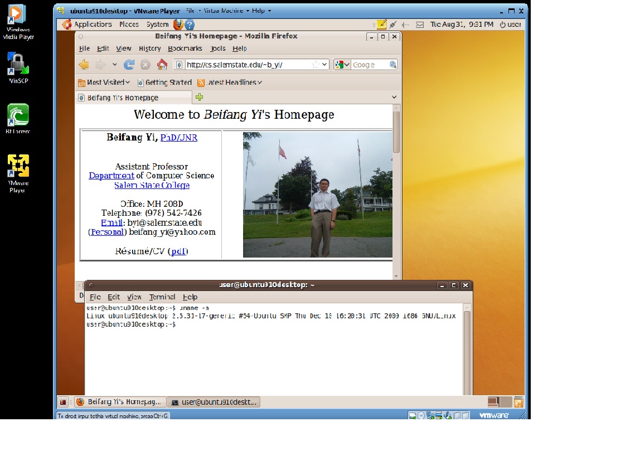Viewport: 635px width, 475px height.
Task: Open the help icon in the GNOME panel
Action: coord(190,25)
